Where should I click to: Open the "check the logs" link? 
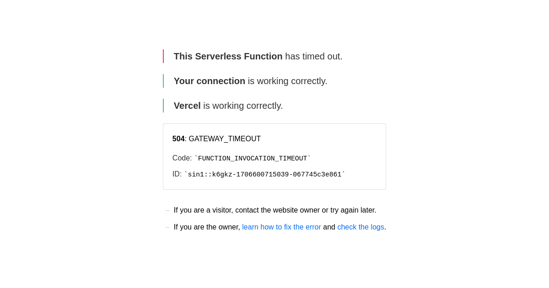pyautogui.click(x=361, y=227)
